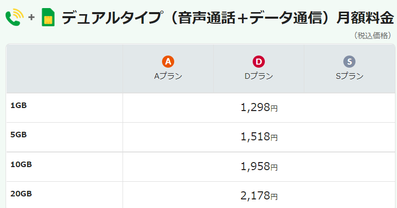
Task: Click the 1,958円 price
Action: point(259,167)
